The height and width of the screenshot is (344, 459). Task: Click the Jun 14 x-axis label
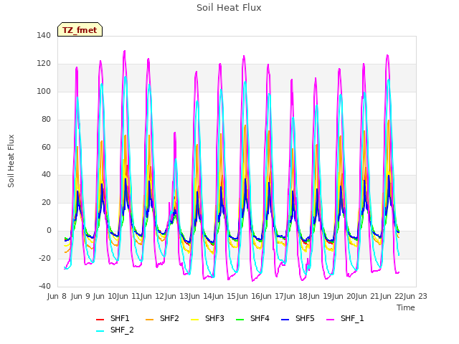point(201,296)
